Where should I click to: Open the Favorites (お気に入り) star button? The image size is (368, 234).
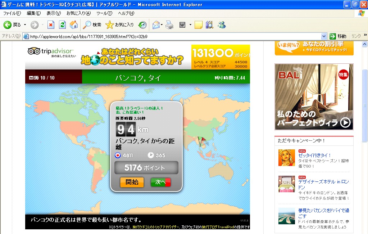pyautogui.click(x=119, y=25)
